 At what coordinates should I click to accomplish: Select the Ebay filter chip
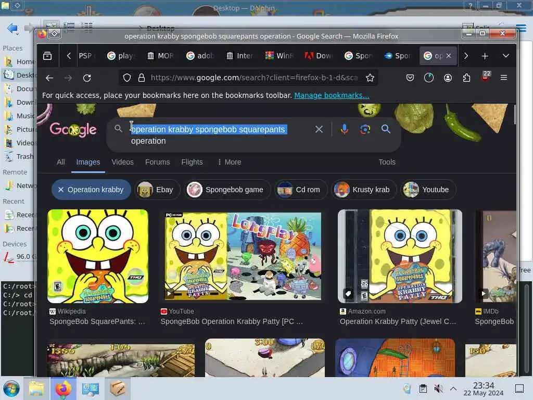click(156, 190)
